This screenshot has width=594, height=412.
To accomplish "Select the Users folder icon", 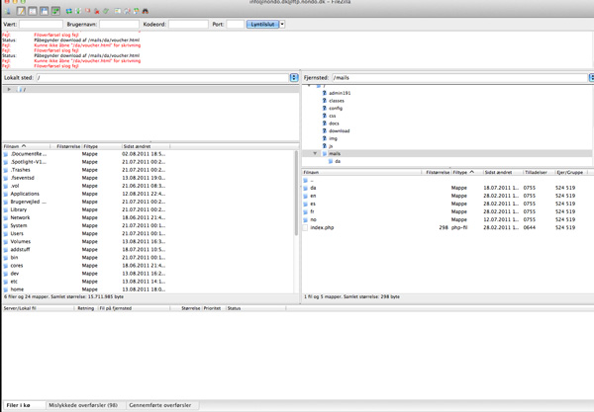I will (6, 233).
